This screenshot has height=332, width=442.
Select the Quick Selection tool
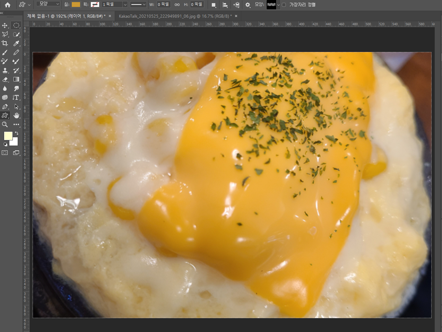click(x=16, y=34)
